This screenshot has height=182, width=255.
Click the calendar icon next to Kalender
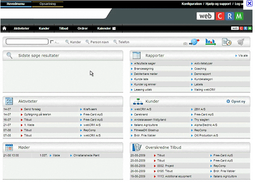point(114,29)
